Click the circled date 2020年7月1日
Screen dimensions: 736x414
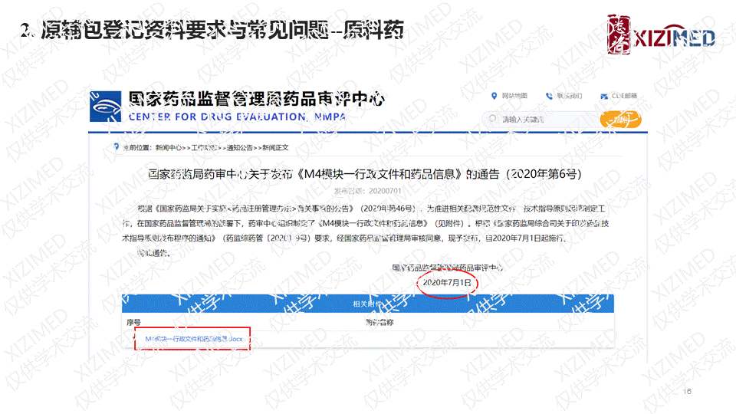coord(449,283)
